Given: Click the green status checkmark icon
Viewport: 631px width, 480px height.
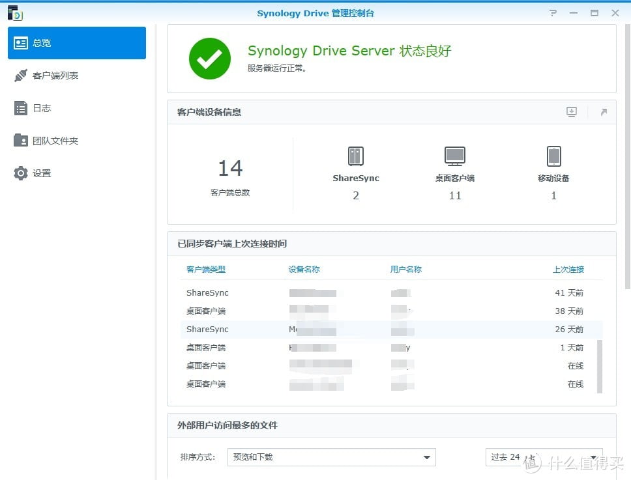Looking at the screenshot, I should (x=209, y=59).
